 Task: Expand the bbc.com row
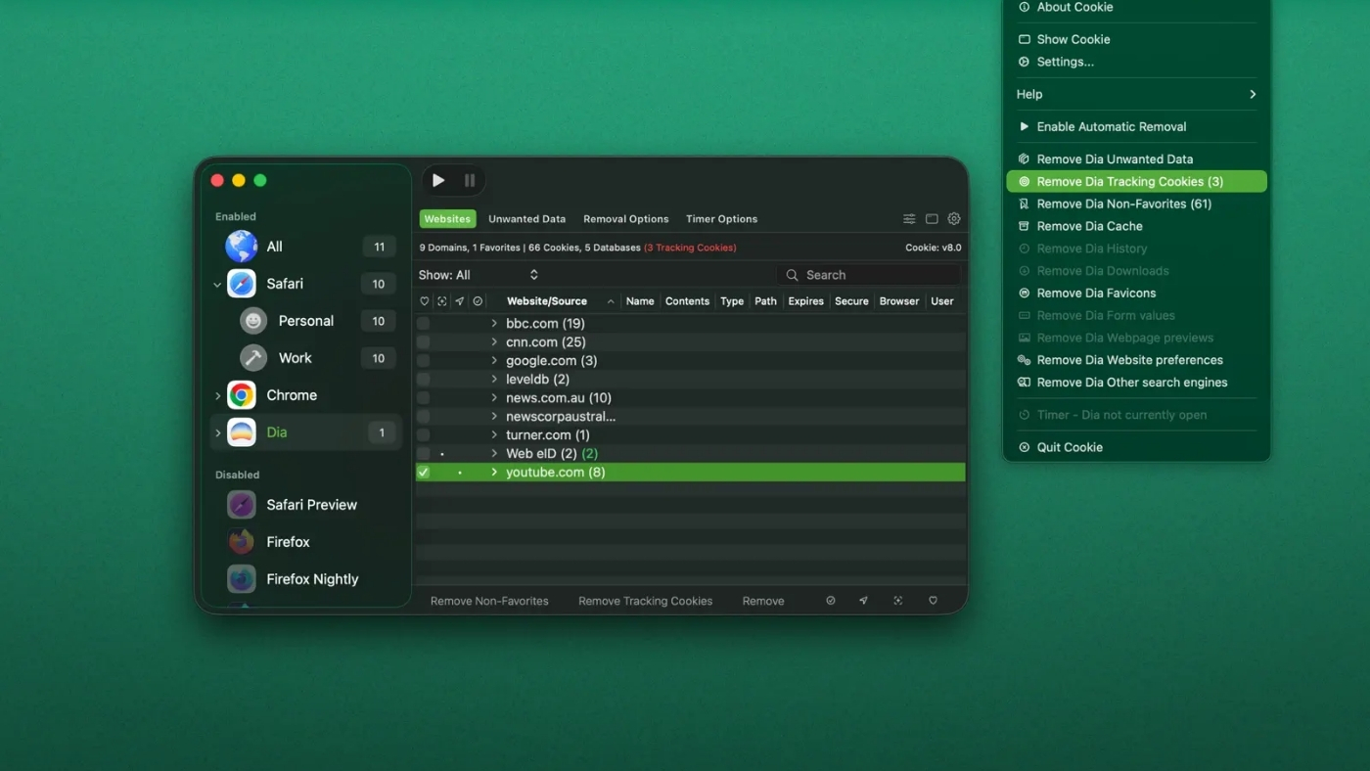point(494,324)
